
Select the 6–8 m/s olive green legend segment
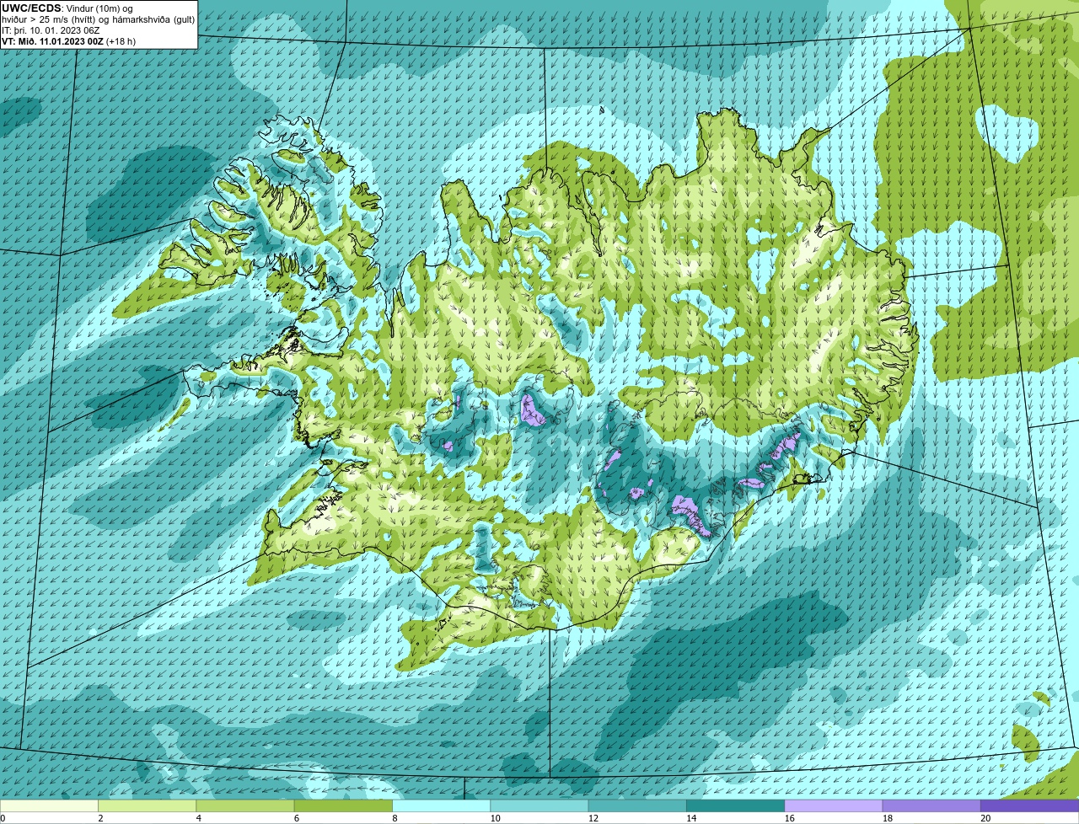pos(343,805)
